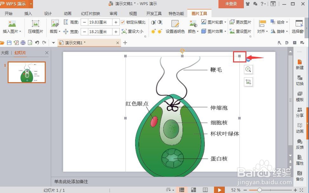
Task: Switch to slide sorter view
Action: click(x=193, y=190)
